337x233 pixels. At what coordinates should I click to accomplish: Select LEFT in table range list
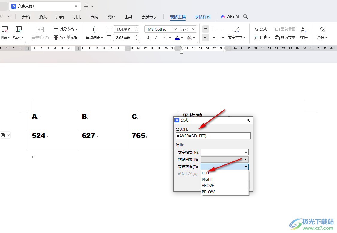(x=224, y=173)
